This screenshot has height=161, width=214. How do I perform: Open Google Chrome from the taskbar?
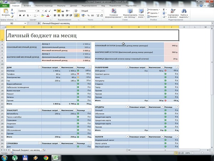46,157
